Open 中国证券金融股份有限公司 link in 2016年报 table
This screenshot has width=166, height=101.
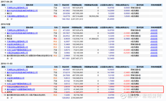(x=17, y=53)
